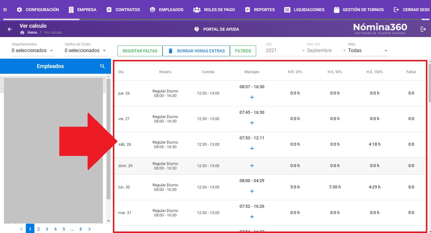431x233 pixels.
Task: Open the Gestión de Turnos menu
Action: click(359, 10)
